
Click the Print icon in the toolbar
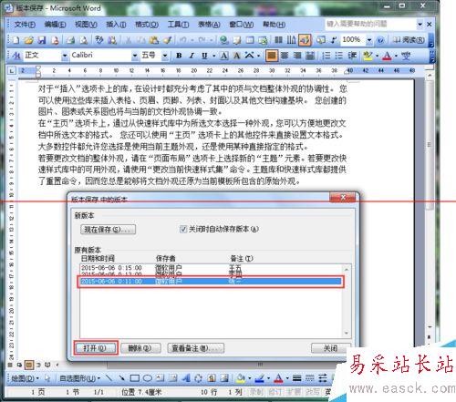pos(70,40)
